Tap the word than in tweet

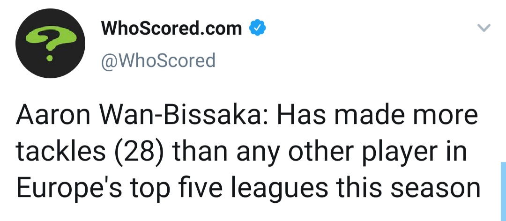(x=201, y=151)
